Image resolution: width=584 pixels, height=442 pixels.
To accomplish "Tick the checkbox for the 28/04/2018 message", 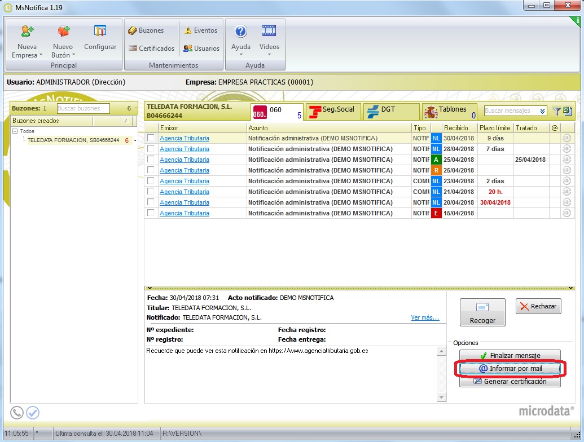I will click(151, 148).
